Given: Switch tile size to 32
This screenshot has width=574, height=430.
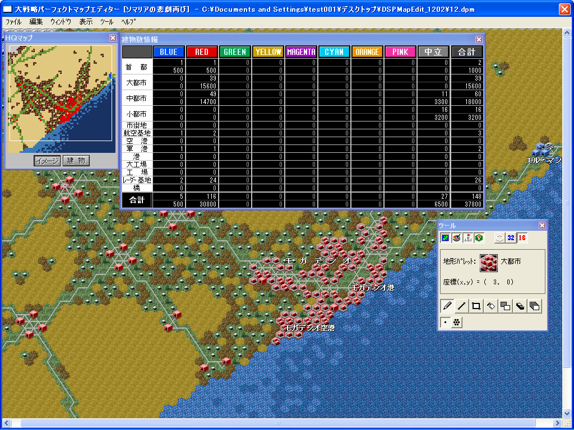Looking at the screenshot, I should [x=511, y=237].
